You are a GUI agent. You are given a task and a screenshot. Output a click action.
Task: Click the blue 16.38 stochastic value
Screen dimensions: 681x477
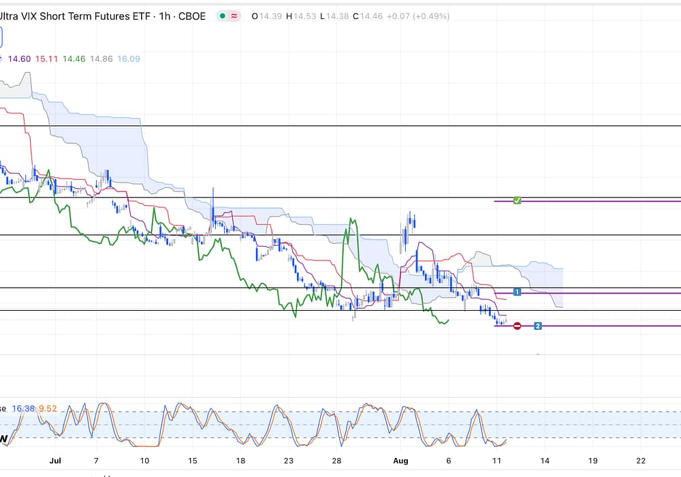click(x=23, y=409)
